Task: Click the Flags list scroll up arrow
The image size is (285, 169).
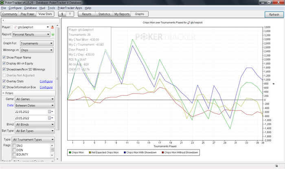Action: pos(52,145)
